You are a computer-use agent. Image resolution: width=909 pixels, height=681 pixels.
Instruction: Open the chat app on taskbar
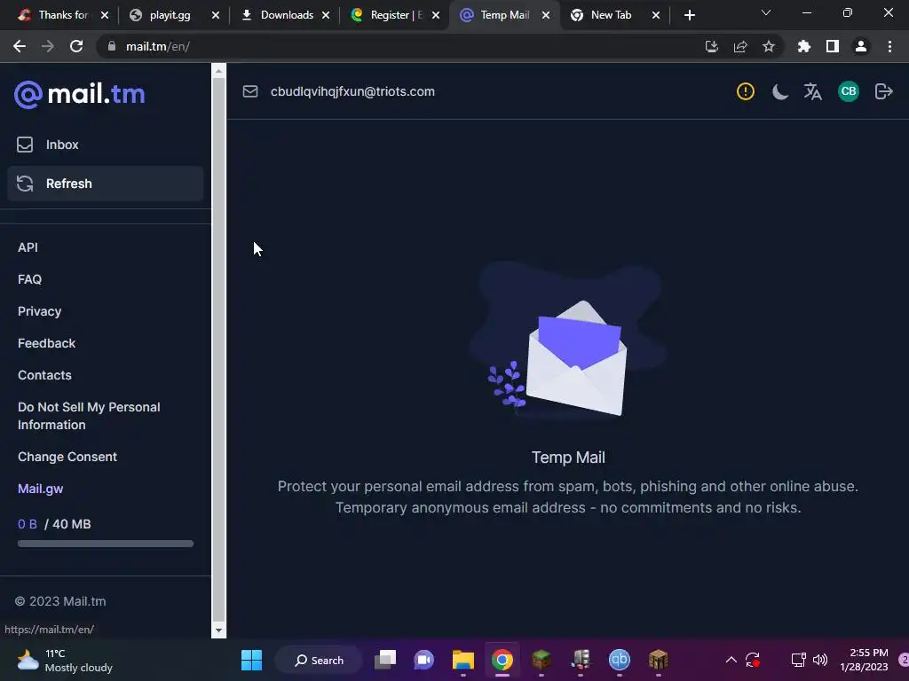(423, 660)
